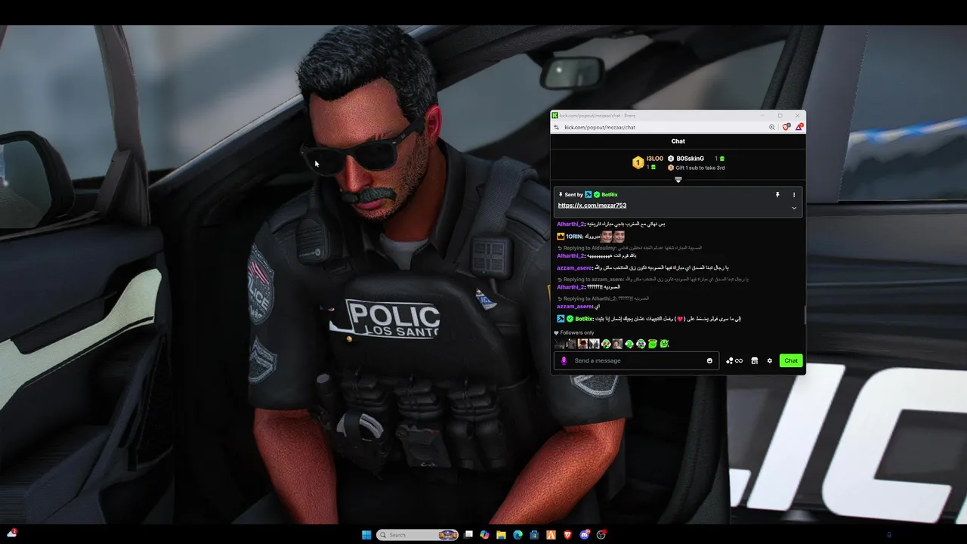
Task: Pick third emote face in row
Action: (582, 344)
